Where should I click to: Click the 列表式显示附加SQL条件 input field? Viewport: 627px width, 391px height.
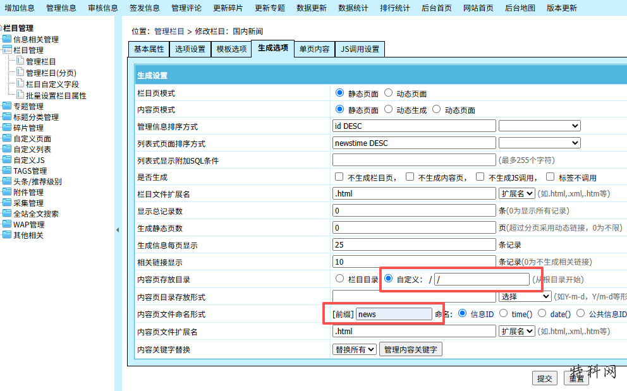click(414, 160)
